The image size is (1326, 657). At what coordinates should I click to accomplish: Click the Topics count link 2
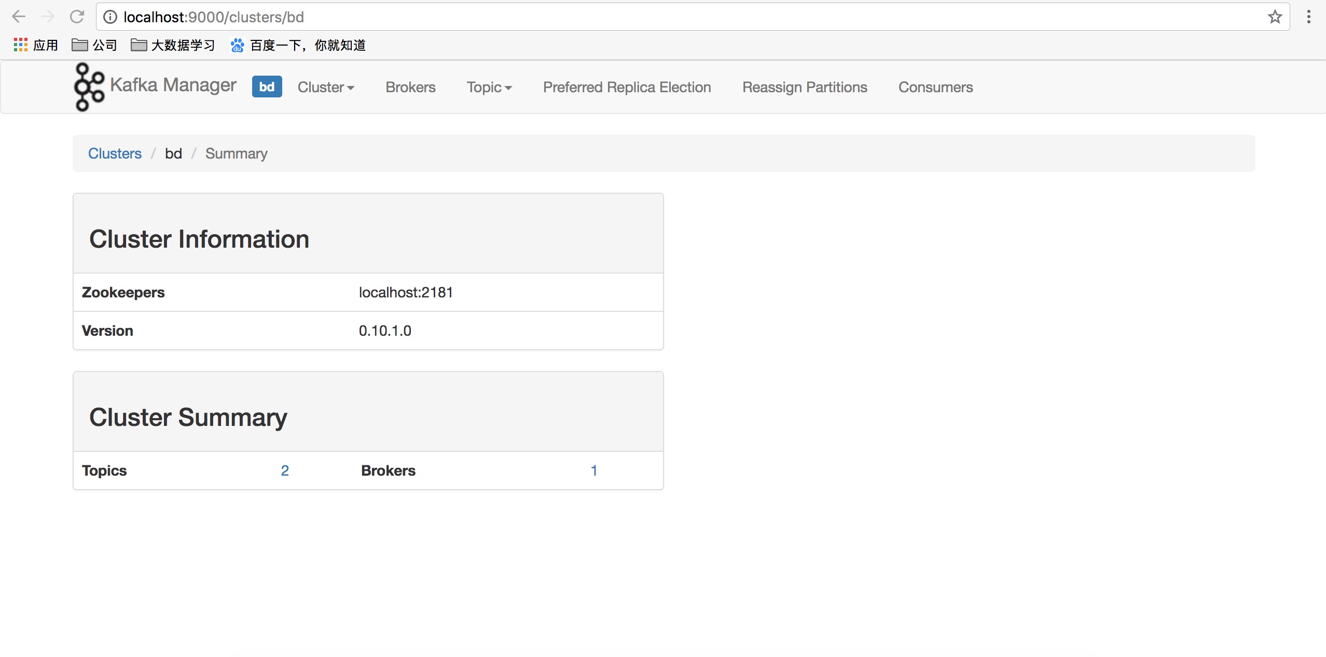tap(285, 470)
